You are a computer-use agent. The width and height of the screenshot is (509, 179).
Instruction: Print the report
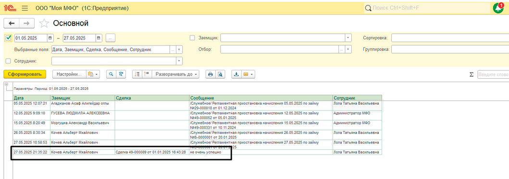[x=211, y=74]
